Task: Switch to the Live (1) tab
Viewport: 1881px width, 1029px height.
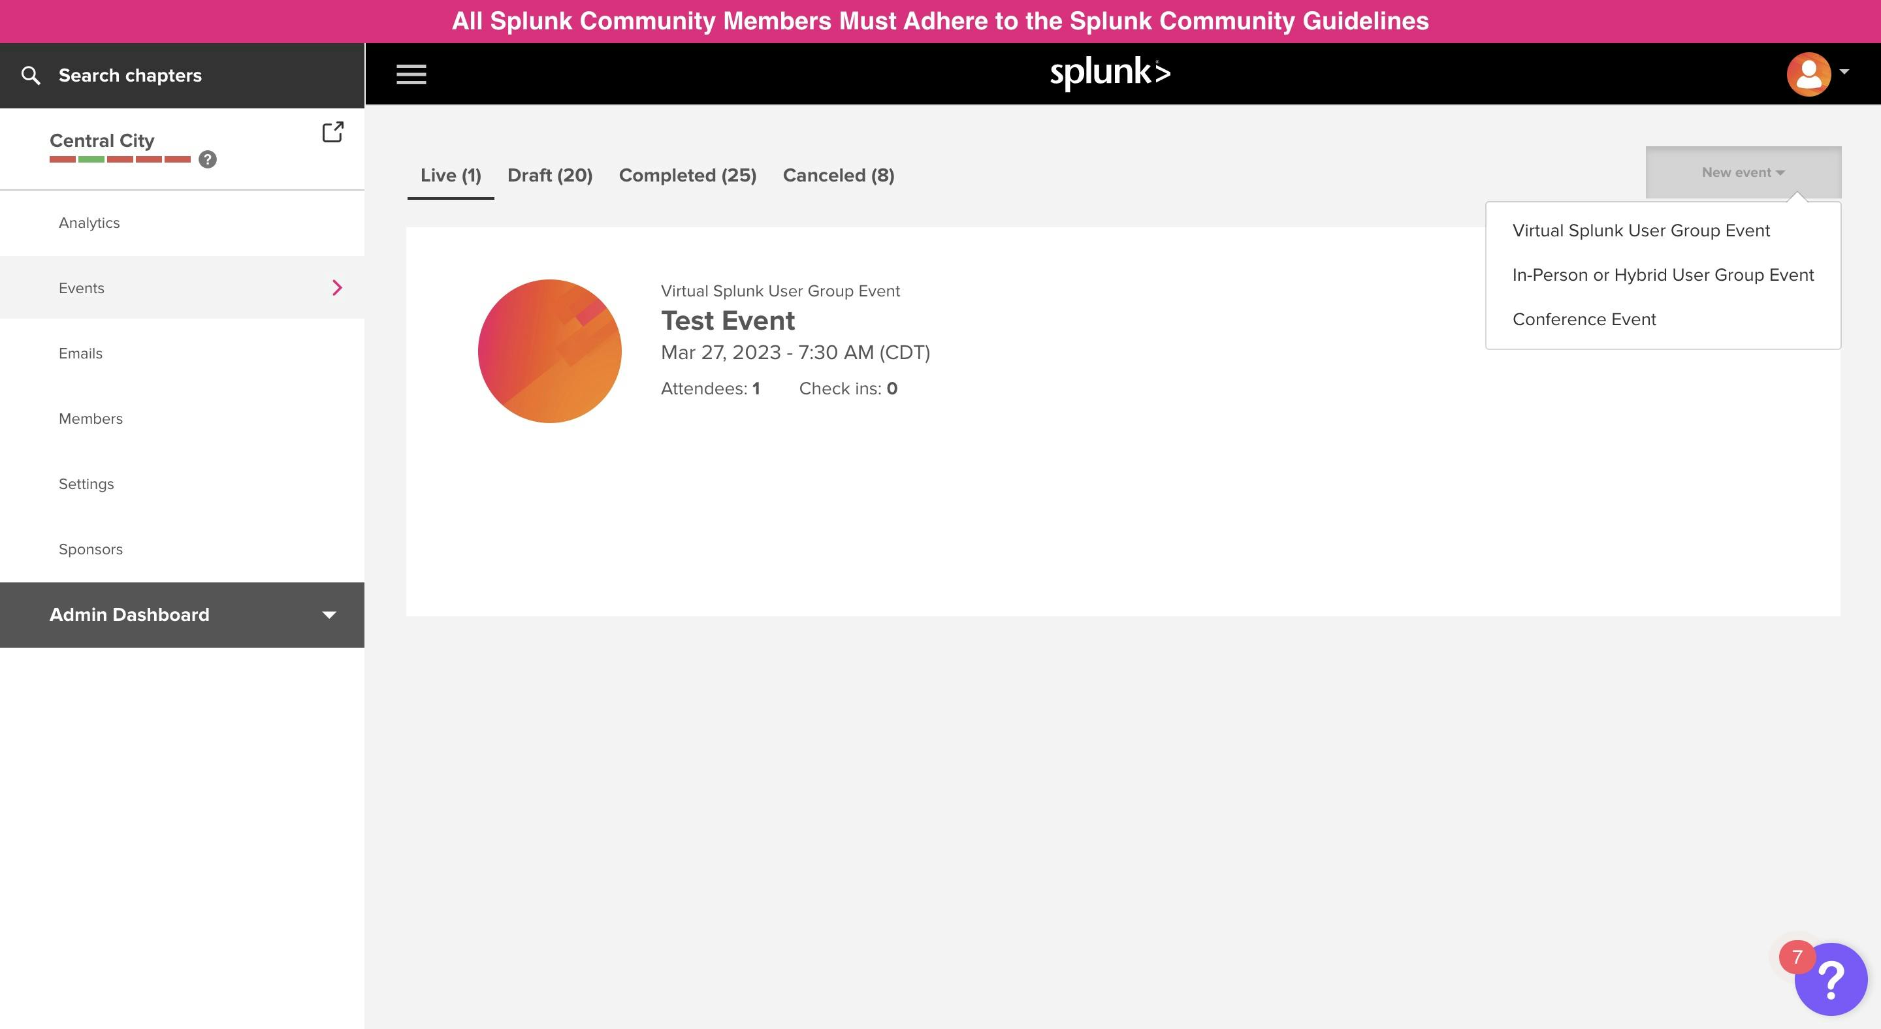Action: 451,175
